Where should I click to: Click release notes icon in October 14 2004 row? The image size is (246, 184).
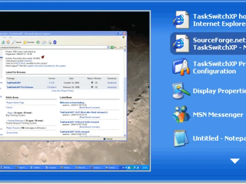[x=92, y=82]
